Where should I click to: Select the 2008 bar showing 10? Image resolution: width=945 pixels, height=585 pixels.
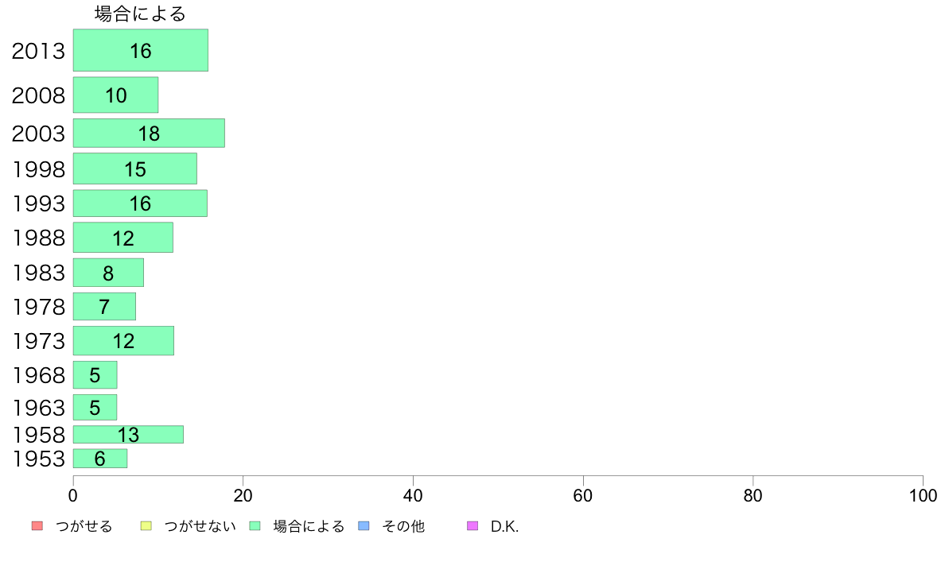point(115,95)
